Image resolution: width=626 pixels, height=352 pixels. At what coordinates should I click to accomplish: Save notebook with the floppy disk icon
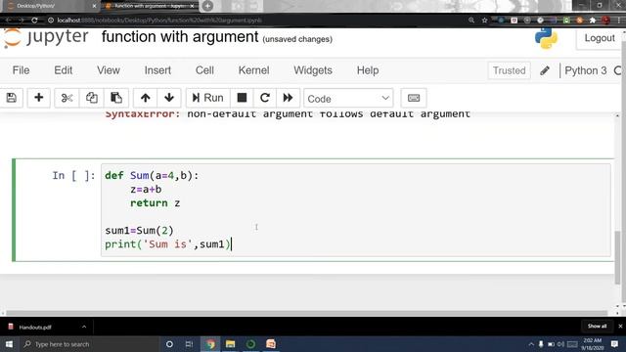click(x=11, y=98)
